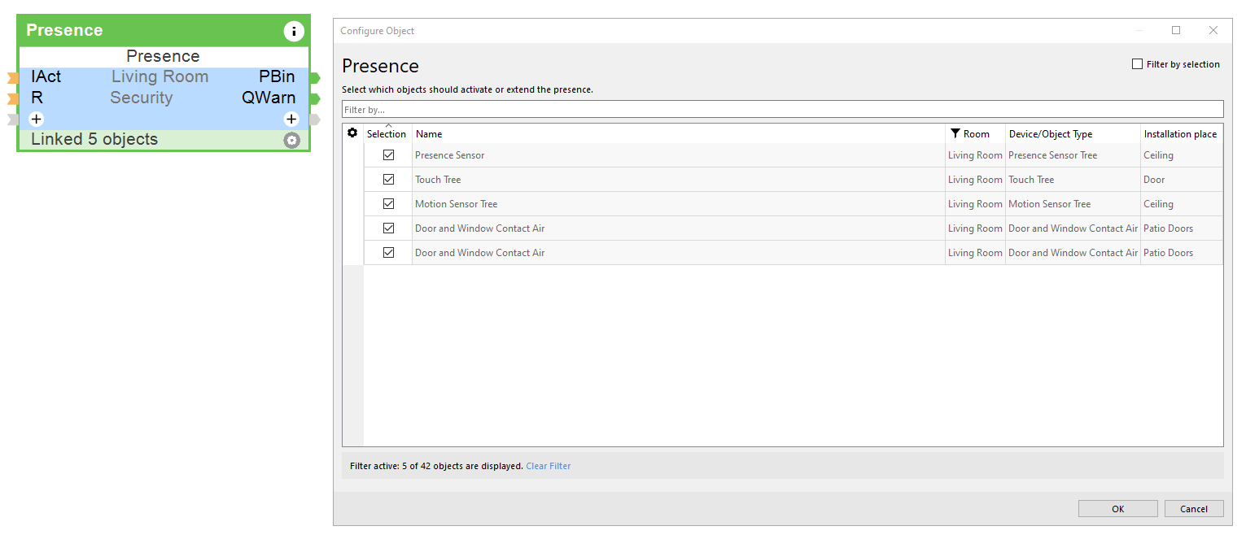Image resolution: width=1246 pixels, height=535 pixels.
Task: Click the info icon on Presence block
Action: click(293, 32)
